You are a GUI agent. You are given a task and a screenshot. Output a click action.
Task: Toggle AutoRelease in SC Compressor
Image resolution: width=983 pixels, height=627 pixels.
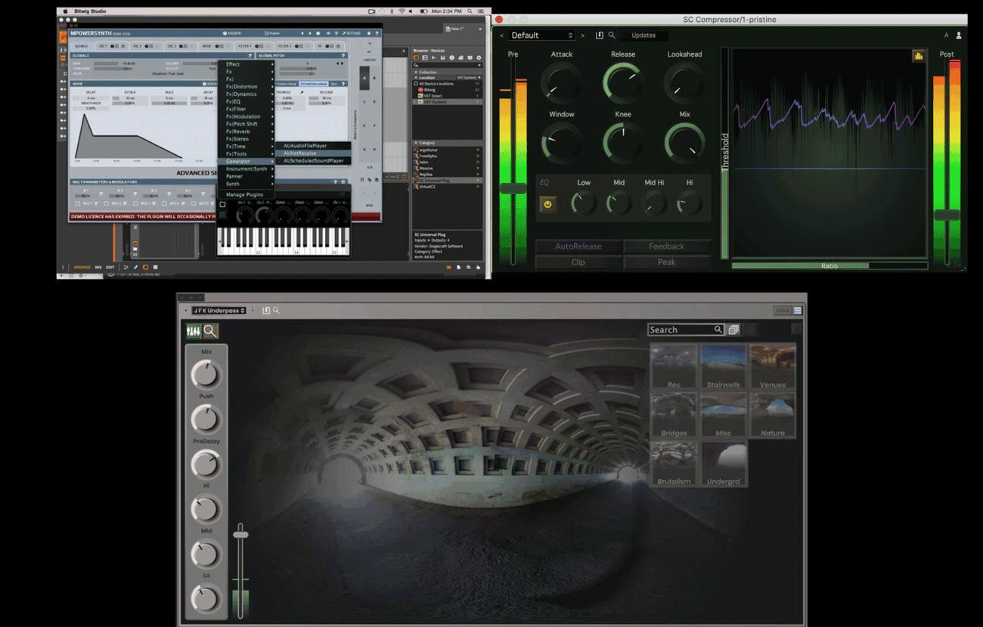(578, 246)
